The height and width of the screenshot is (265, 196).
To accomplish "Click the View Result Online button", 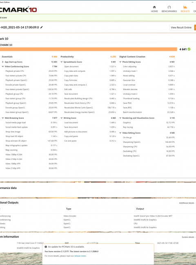I will point(181,27).
